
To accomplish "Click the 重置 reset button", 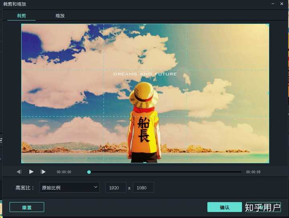I will pos(27,207).
